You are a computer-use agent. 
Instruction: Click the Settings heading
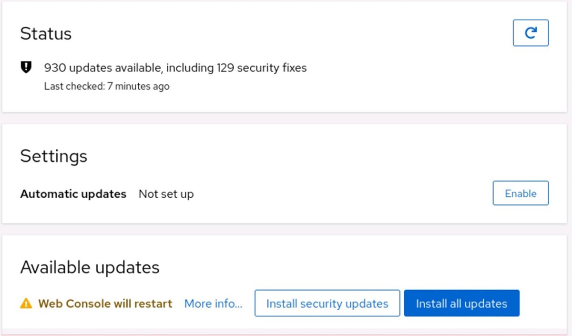click(x=53, y=156)
